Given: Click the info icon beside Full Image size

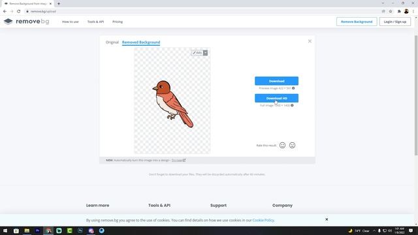Looking at the screenshot, I should click(292, 106).
